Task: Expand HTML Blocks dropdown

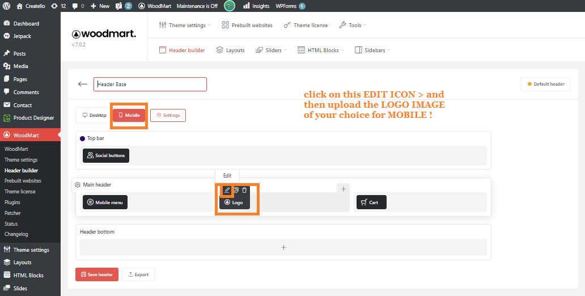Action: (x=320, y=50)
